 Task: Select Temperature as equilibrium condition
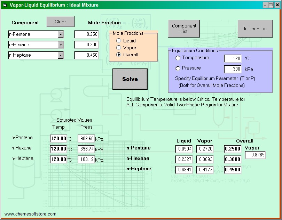pyautogui.click(x=178, y=58)
